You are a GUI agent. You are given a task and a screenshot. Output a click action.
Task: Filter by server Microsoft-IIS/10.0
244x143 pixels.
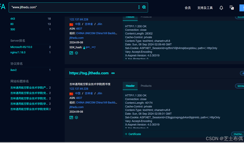point(21,47)
